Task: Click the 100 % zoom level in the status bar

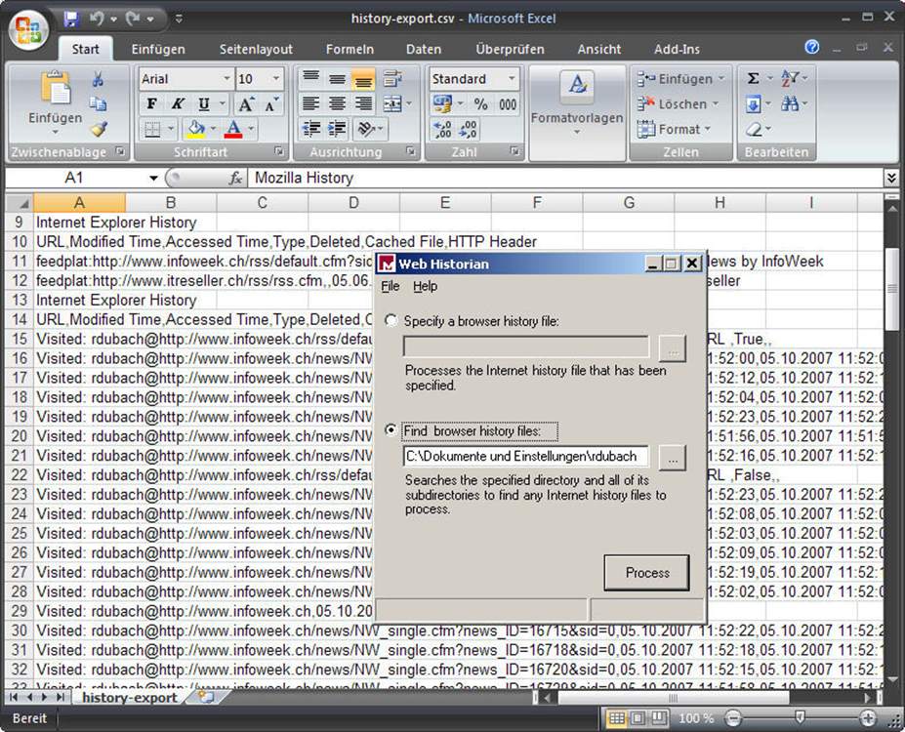Action: (695, 718)
